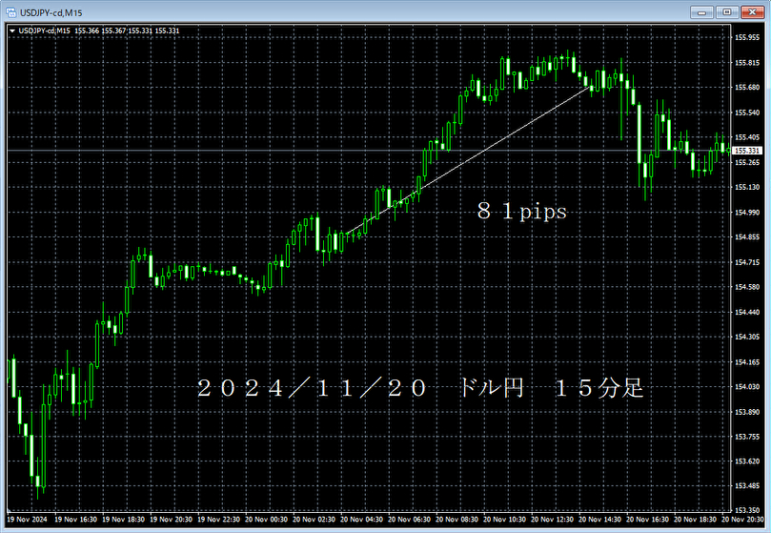Viewport: 771px width, 533px height.
Task: Click the 20 Nov 16:30 time axis label
Action: tap(648, 520)
